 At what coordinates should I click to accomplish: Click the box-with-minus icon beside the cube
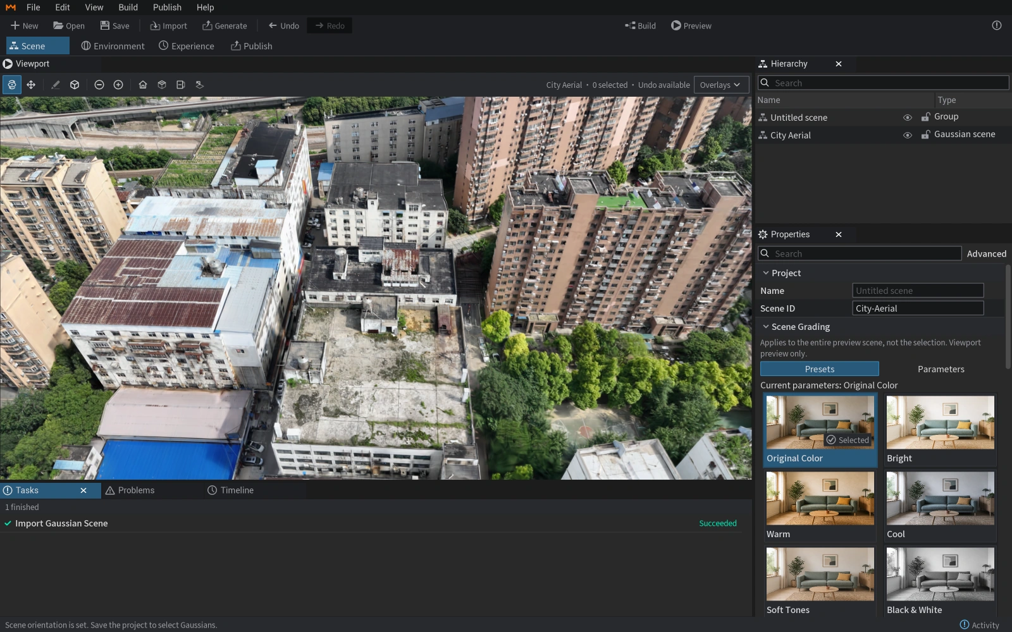(180, 85)
